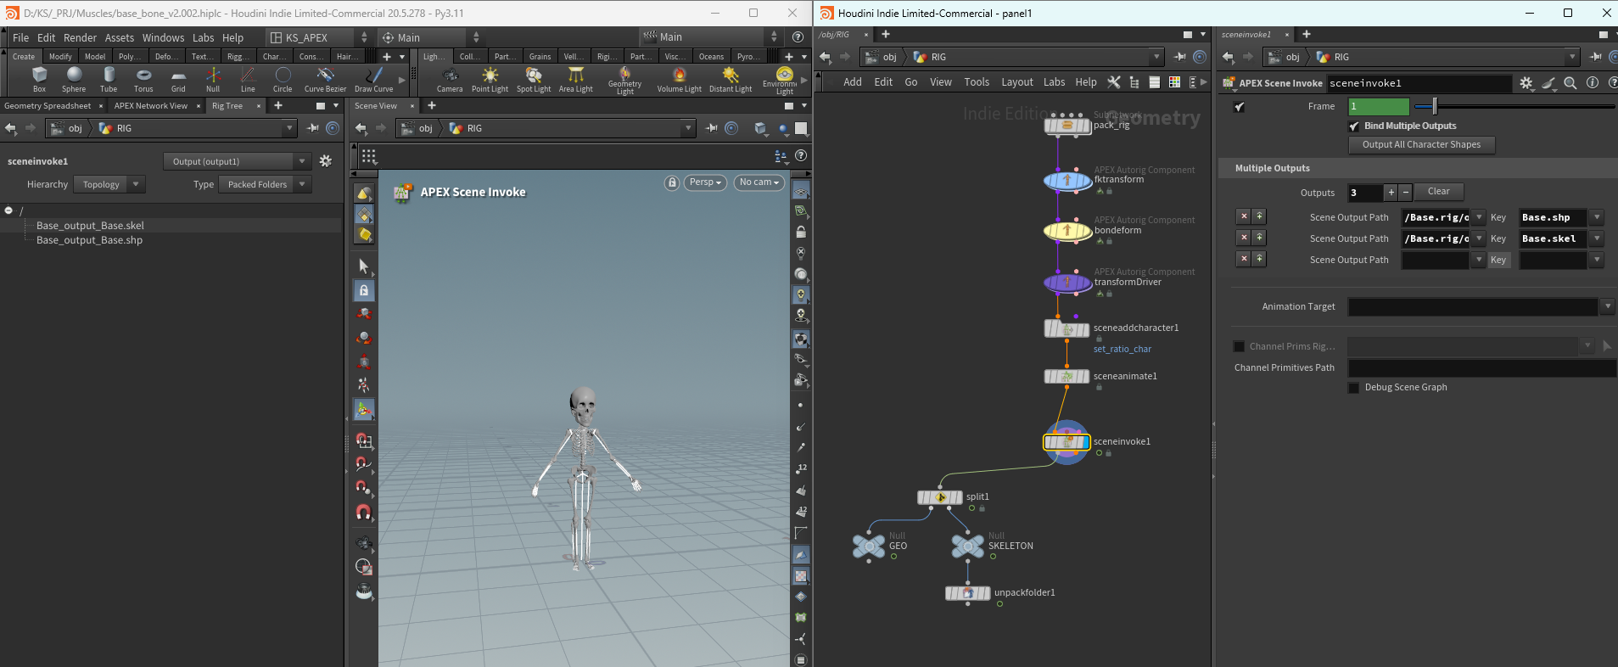This screenshot has width=1618, height=667.
Task: Click the viewport select arrow tool
Action: [364, 266]
